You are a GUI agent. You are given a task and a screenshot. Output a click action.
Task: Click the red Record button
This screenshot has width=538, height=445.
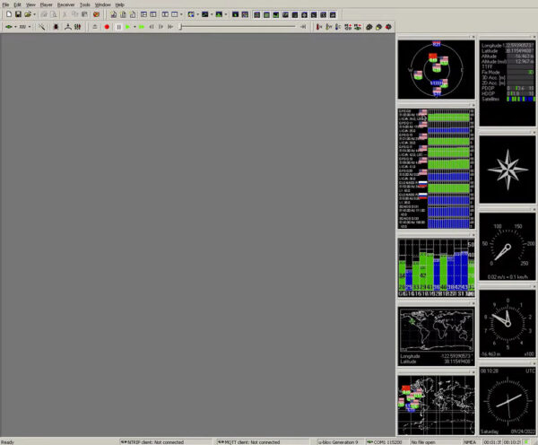(x=107, y=27)
